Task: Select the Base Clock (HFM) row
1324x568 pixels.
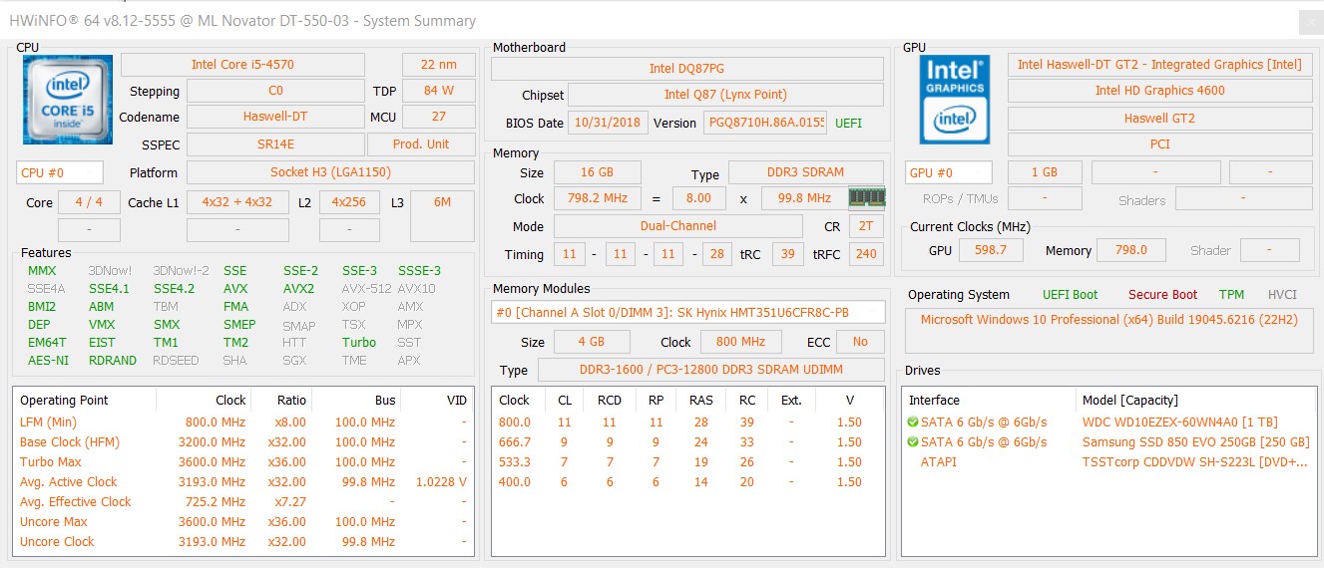Action: tap(243, 441)
